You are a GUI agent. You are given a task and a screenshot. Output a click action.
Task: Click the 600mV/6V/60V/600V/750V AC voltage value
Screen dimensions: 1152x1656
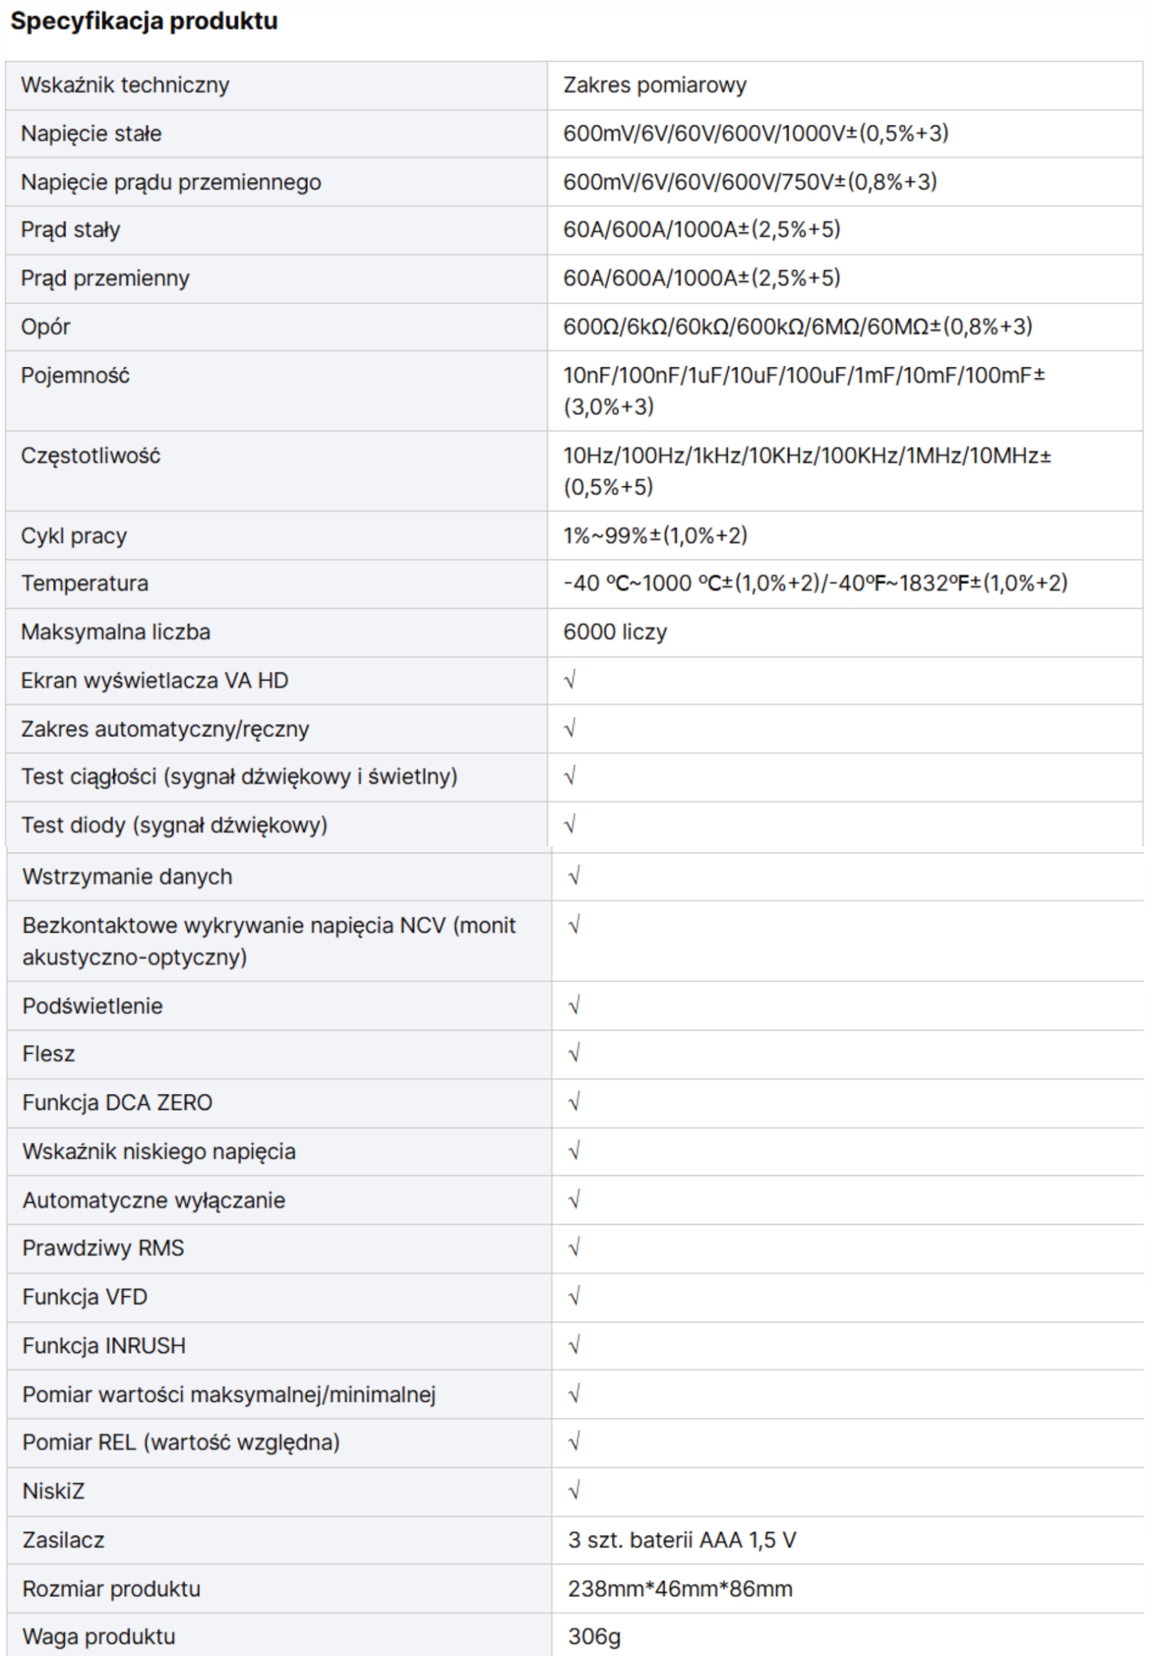pos(750,182)
